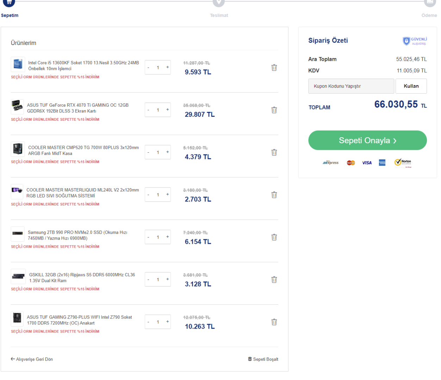441x380 pixels.
Task: Increase quantity of Samsung 990 PRO SSD
Action: tap(168, 237)
